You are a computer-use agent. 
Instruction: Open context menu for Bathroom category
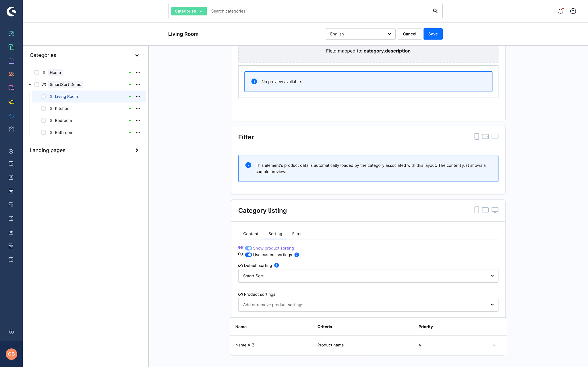(x=138, y=132)
